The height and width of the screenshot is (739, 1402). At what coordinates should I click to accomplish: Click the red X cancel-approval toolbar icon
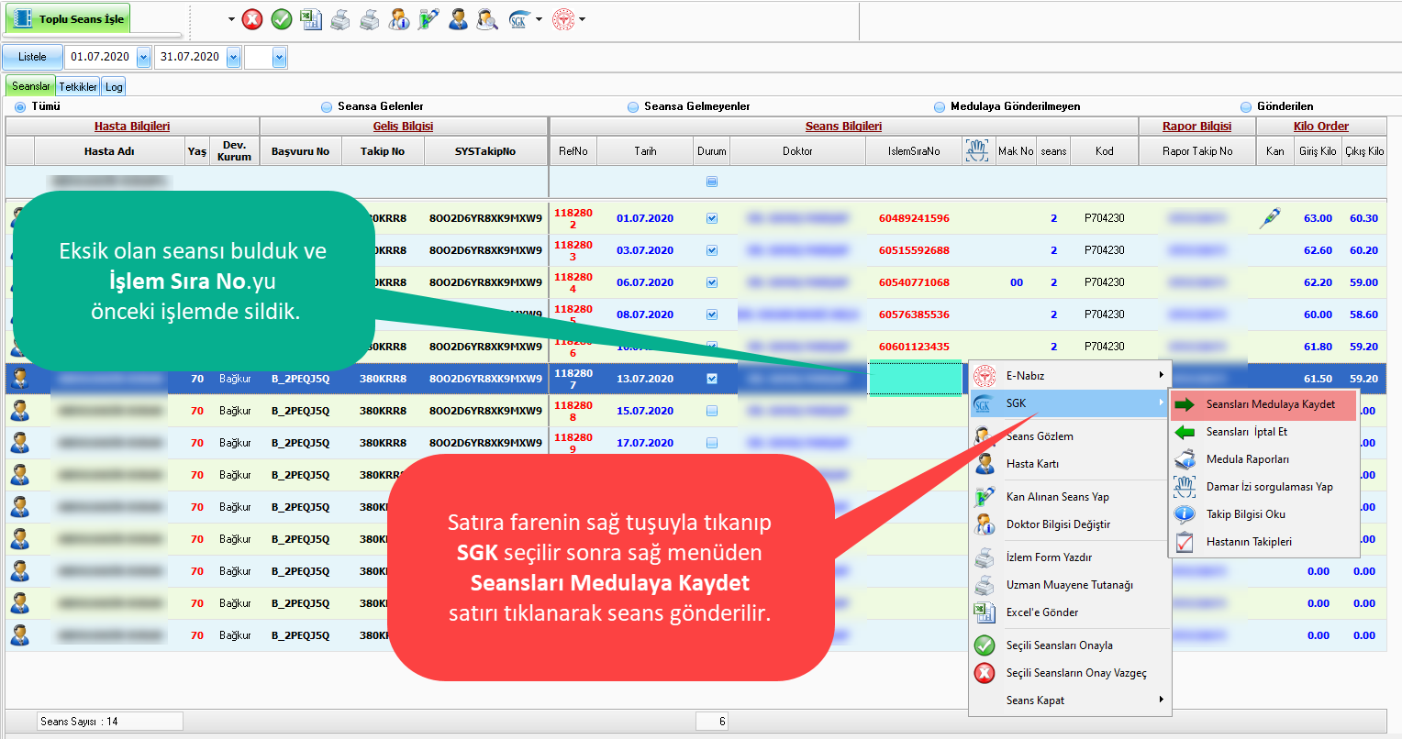pyautogui.click(x=252, y=19)
